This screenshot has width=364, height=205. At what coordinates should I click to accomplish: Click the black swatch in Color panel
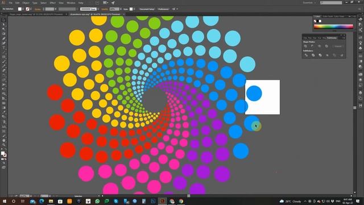coord(317,21)
